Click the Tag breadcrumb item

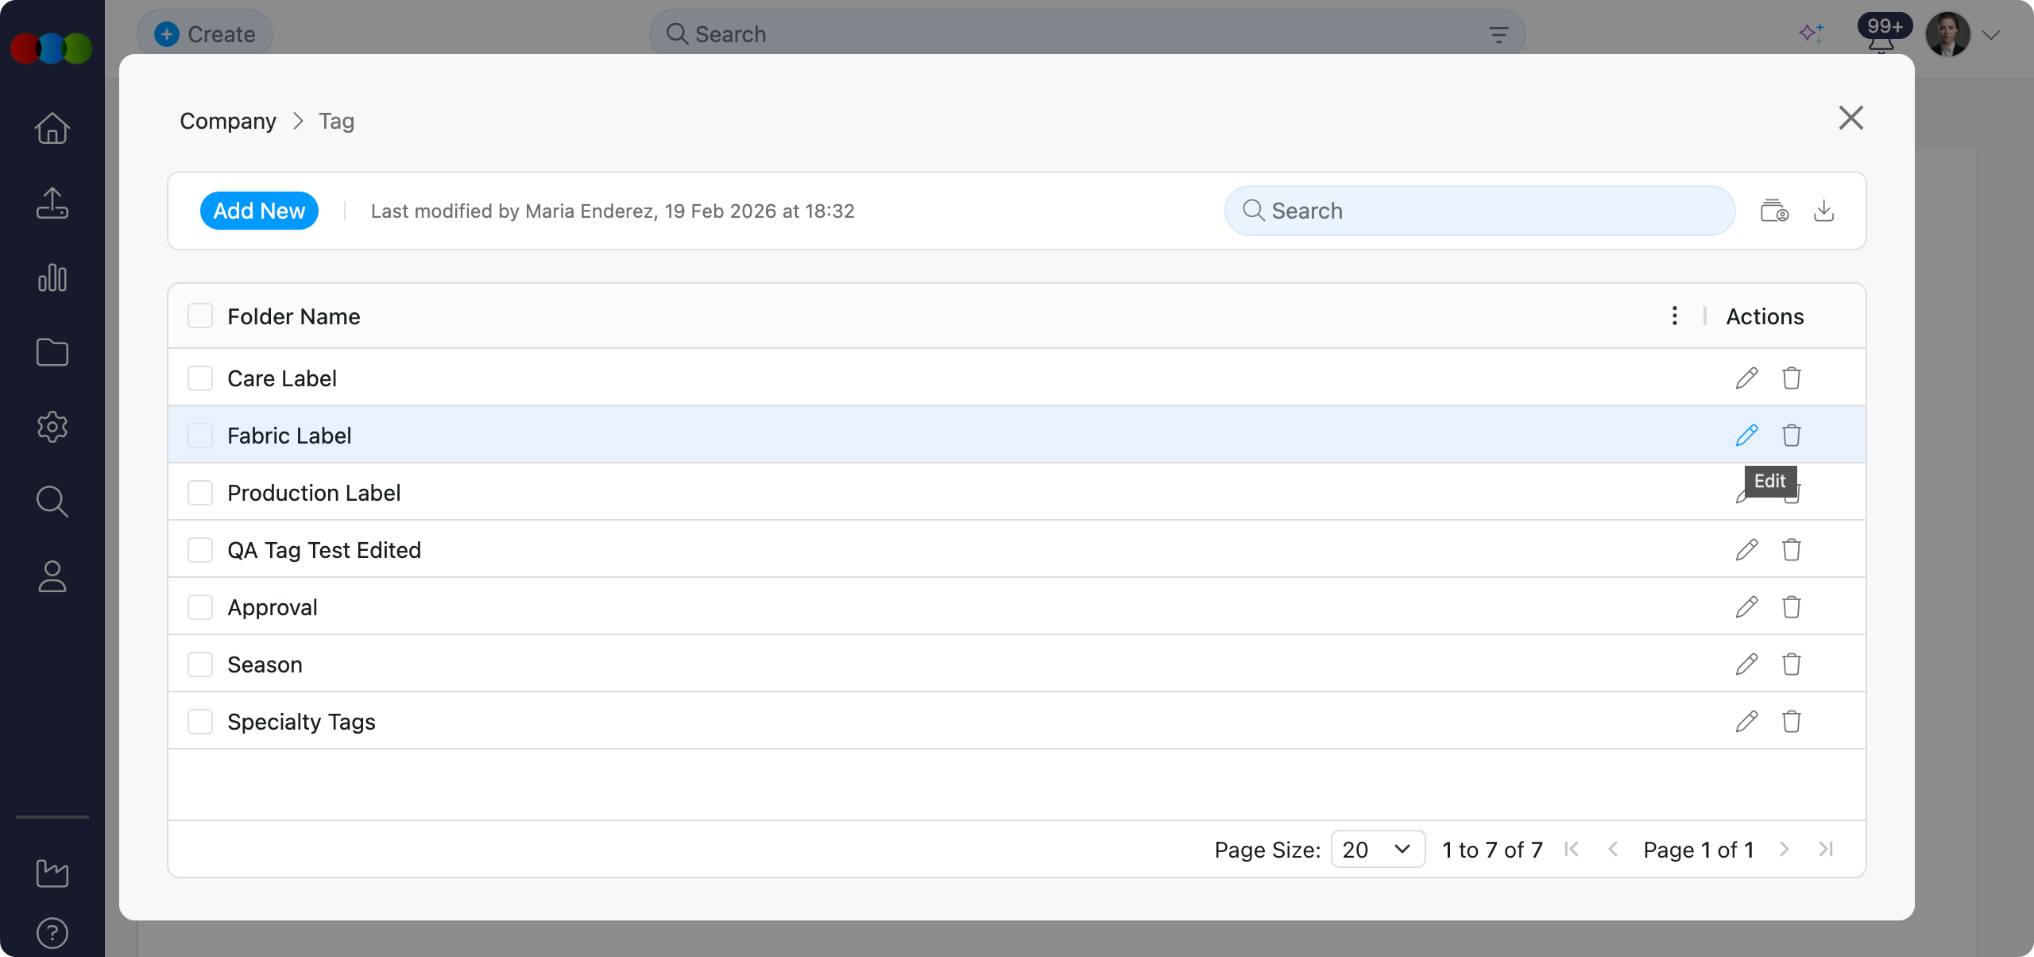pyautogui.click(x=336, y=121)
